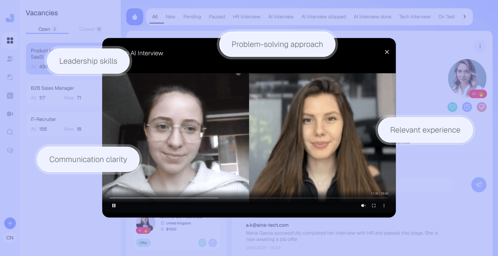Viewport: 498px width, 256px height.
Task: Mute the video volume speaker icon
Action: pyautogui.click(x=363, y=205)
